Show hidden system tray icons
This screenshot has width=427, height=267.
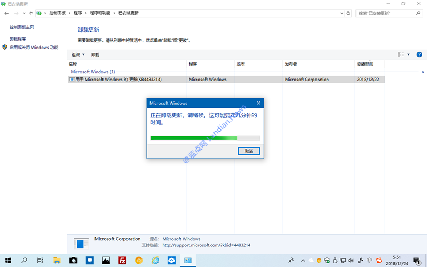[303, 261]
